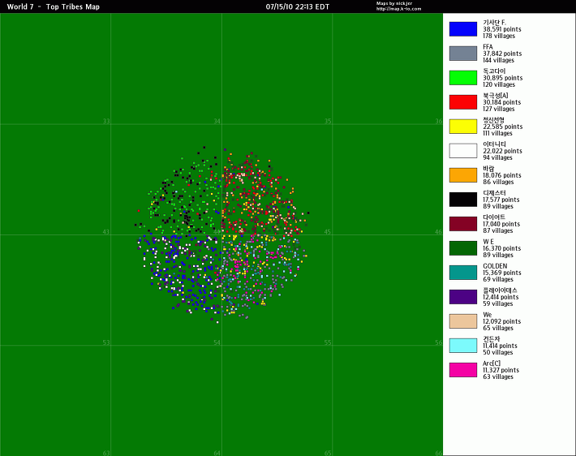
Task: Click the 'W E' tribe name
Action: 488,242
